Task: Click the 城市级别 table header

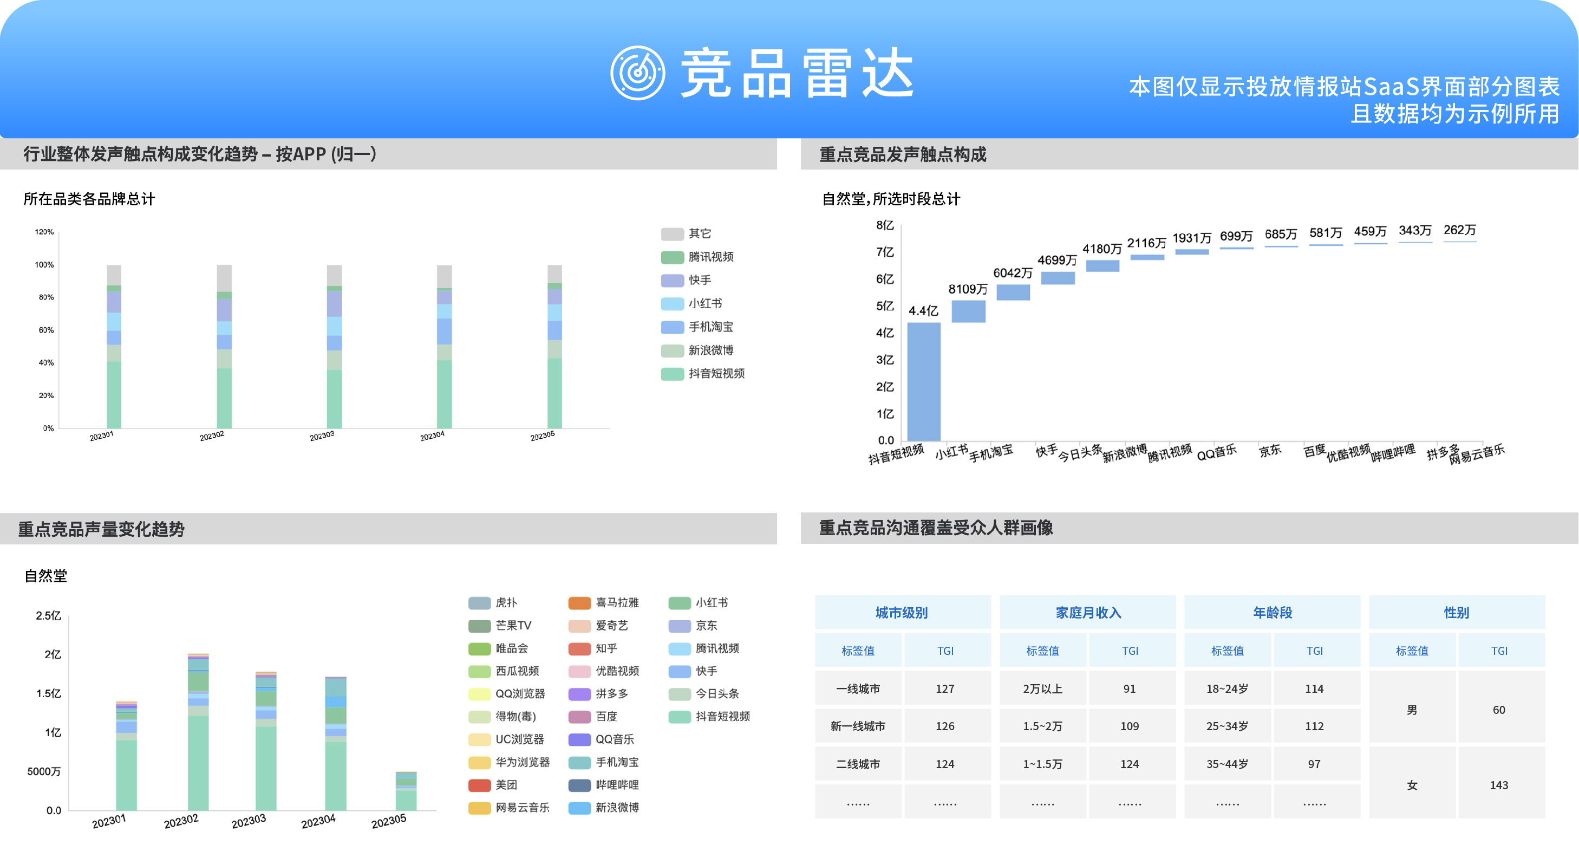Action: pyautogui.click(x=902, y=612)
